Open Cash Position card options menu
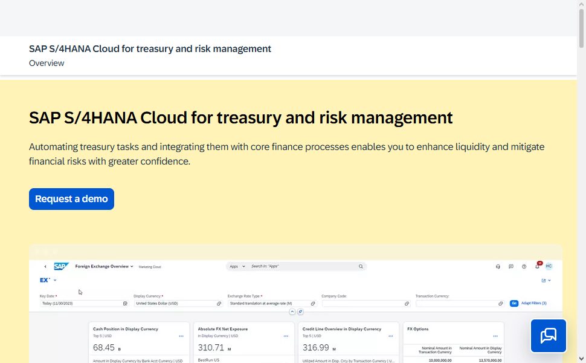586x363 pixels. (181, 336)
